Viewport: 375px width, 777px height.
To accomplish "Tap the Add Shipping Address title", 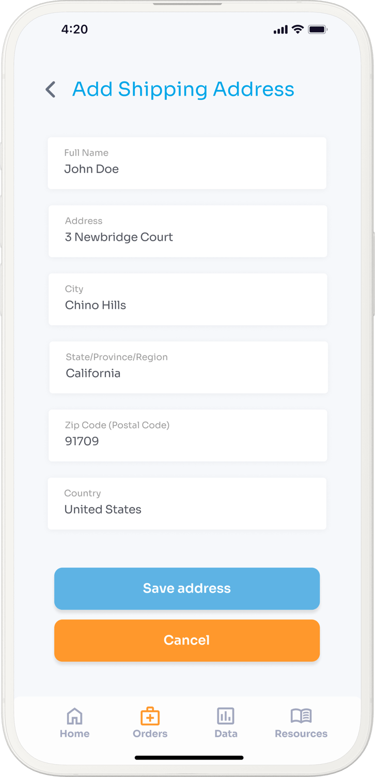I will [183, 89].
